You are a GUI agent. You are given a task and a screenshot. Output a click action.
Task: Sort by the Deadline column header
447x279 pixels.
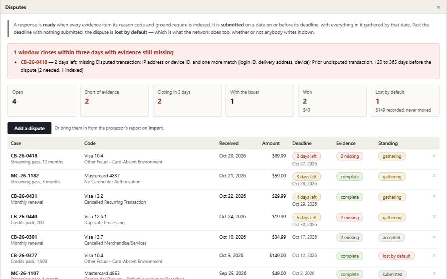click(x=302, y=143)
